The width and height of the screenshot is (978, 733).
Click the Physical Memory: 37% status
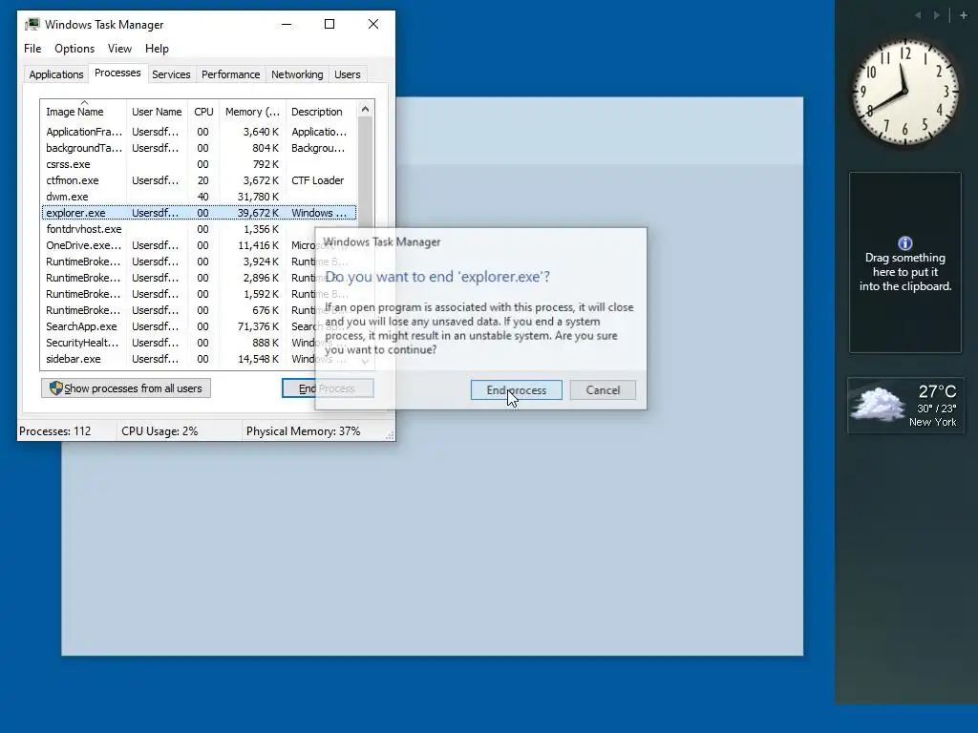click(x=303, y=431)
